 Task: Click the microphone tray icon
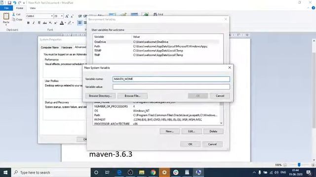(260, 173)
